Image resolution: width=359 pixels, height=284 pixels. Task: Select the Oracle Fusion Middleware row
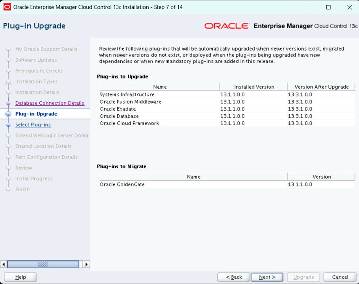coord(130,102)
